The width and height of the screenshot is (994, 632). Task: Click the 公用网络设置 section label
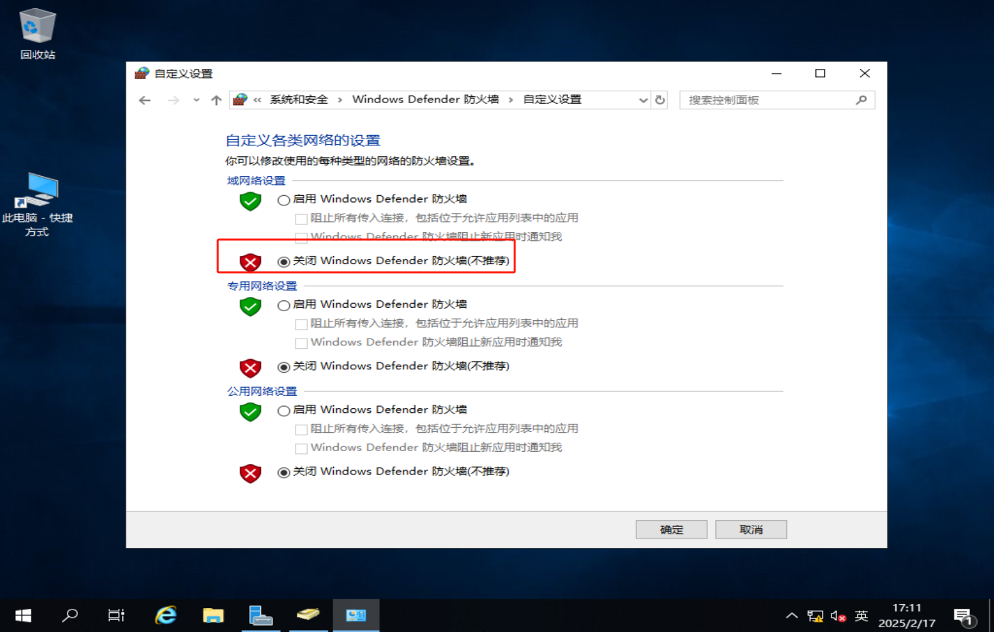tap(262, 392)
